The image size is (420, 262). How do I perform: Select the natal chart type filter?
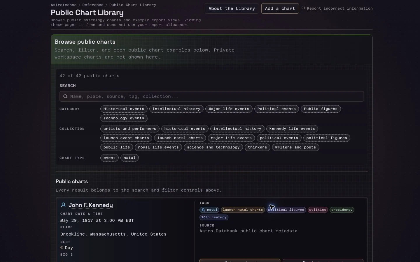[x=129, y=158]
